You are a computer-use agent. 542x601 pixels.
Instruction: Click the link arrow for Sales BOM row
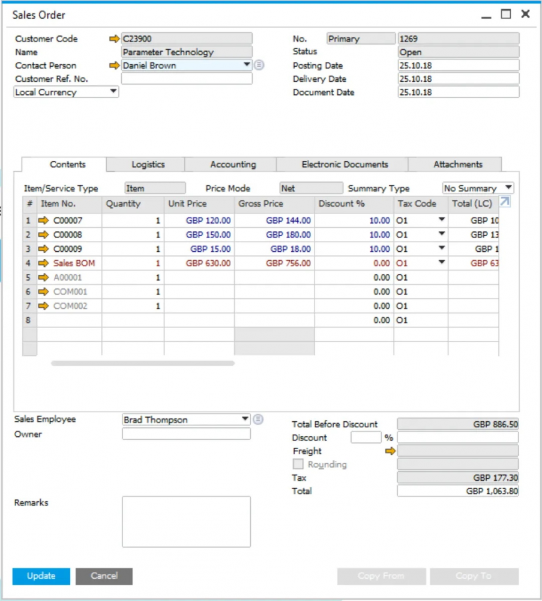pos(43,263)
